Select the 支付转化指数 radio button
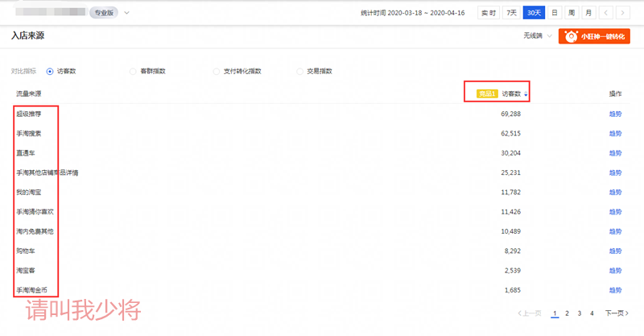This screenshot has width=644, height=336. tap(217, 71)
